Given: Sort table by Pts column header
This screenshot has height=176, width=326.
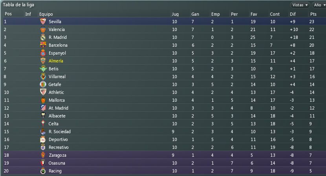Looking at the screenshot, I should click(313, 14).
